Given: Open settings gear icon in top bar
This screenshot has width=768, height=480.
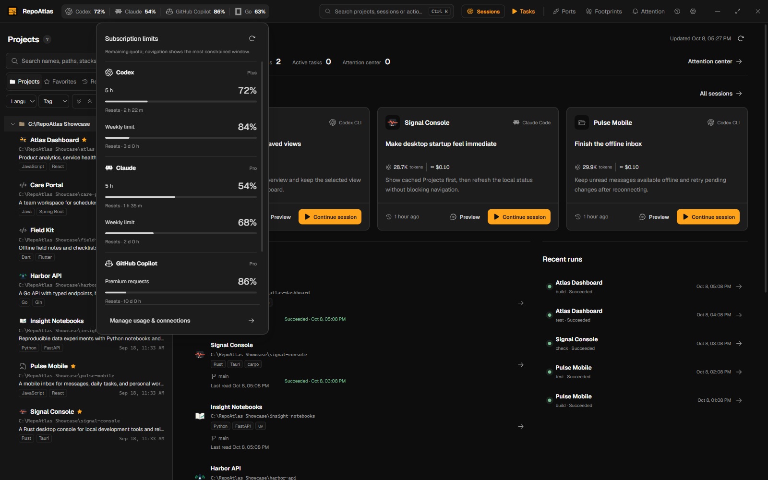Looking at the screenshot, I should 693,12.
